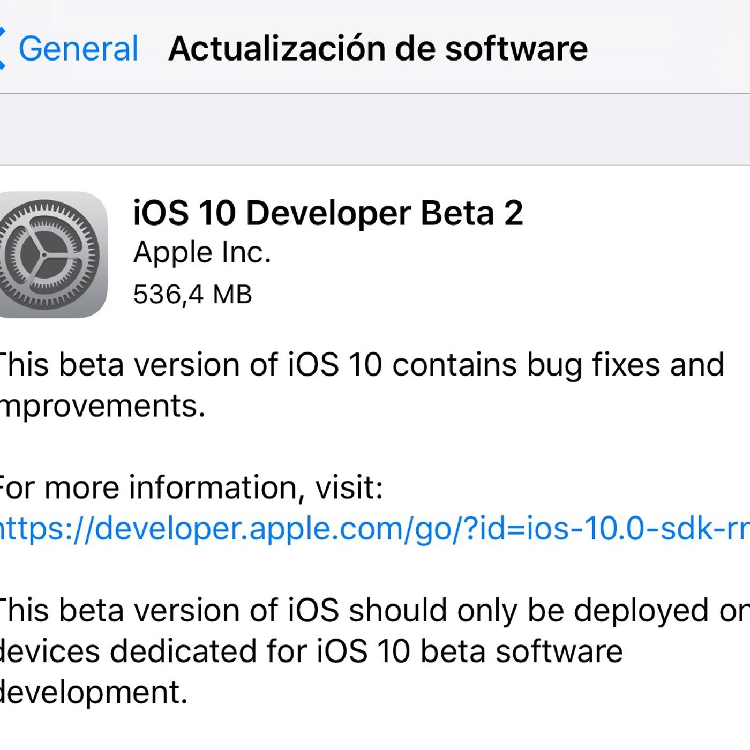Tap the Actualización de software title

pos(378,48)
